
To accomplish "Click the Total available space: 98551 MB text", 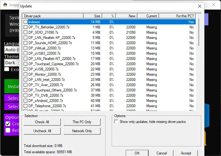I will click(x=48, y=152).
